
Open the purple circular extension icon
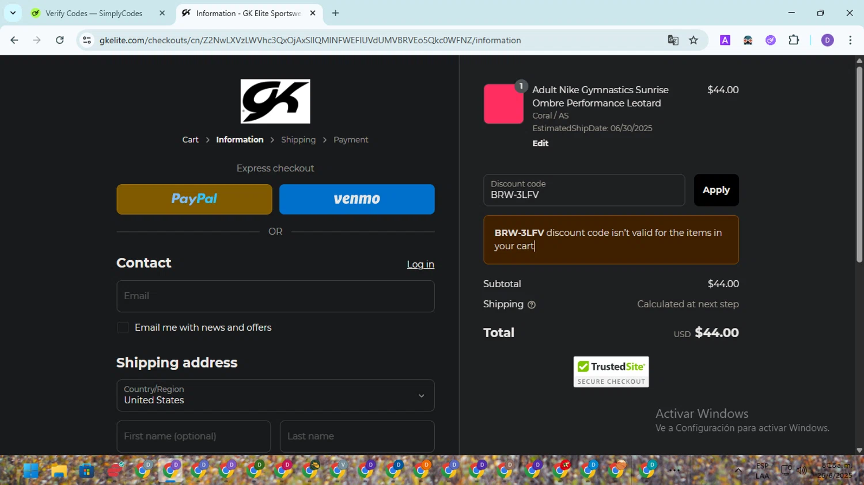coord(771,40)
